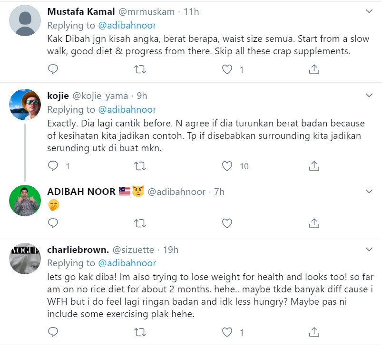Like Mustafa Kamal's tweet
This screenshot has width=382, height=347.
pos(227,69)
